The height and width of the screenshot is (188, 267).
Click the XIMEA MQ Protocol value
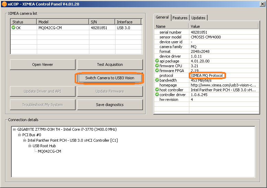(207, 75)
